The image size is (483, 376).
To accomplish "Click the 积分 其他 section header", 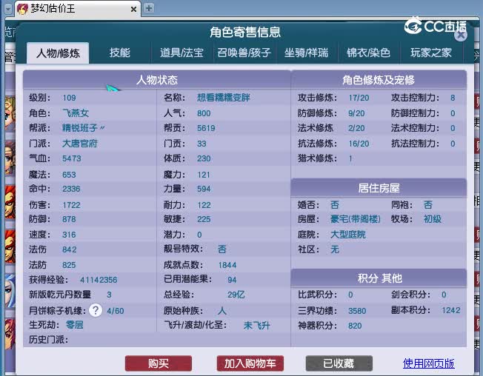I will tap(379, 278).
